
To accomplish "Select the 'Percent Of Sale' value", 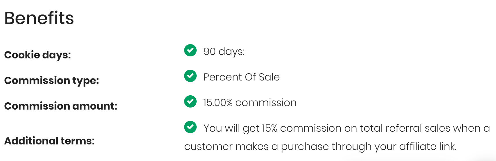I will click(x=242, y=77).
